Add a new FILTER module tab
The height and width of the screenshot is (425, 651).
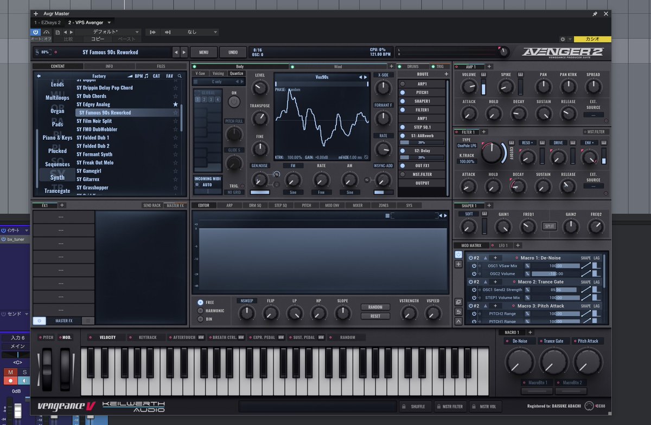point(484,132)
